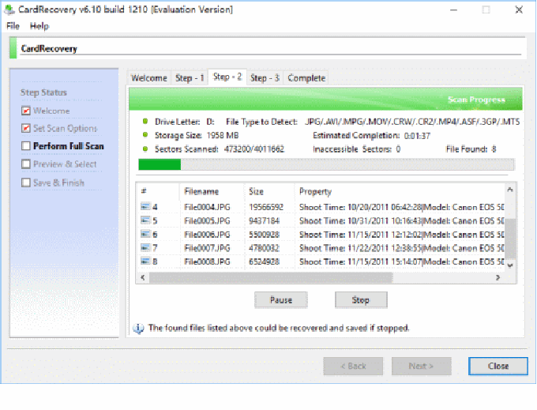537x410 pixels.
Task: Click the Filename column header
Action: click(212, 191)
